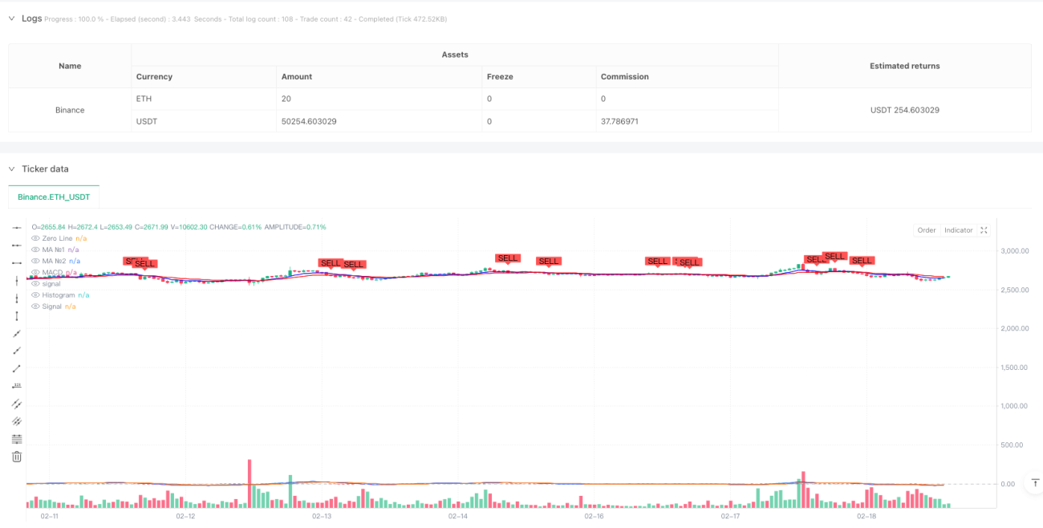Toggle visibility of MA №1
1043x528 pixels.
[x=34, y=250]
